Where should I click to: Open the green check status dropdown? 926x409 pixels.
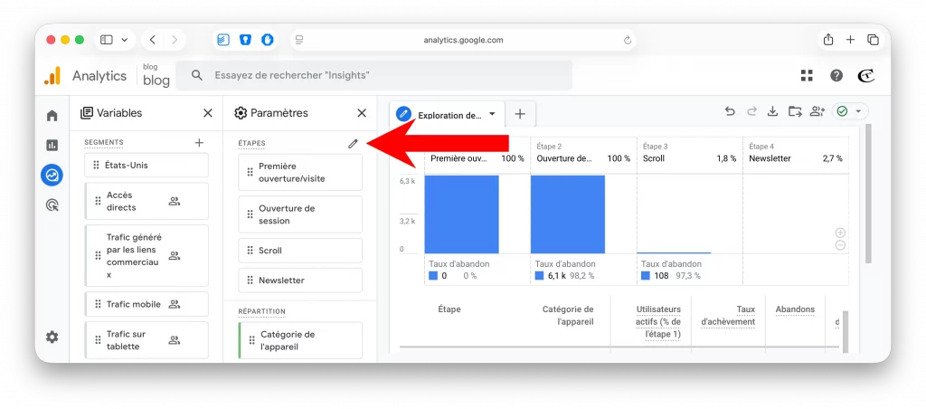click(x=850, y=111)
